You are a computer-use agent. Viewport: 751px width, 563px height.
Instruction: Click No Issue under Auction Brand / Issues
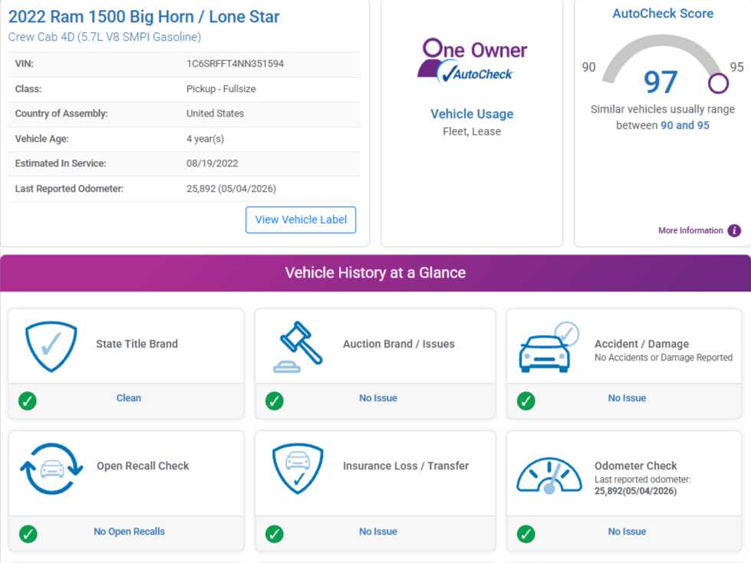click(x=378, y=398)
